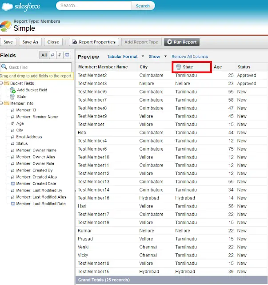Select Add Bucket Field tree item
The image size is (268, 285).
click(32, 90)
